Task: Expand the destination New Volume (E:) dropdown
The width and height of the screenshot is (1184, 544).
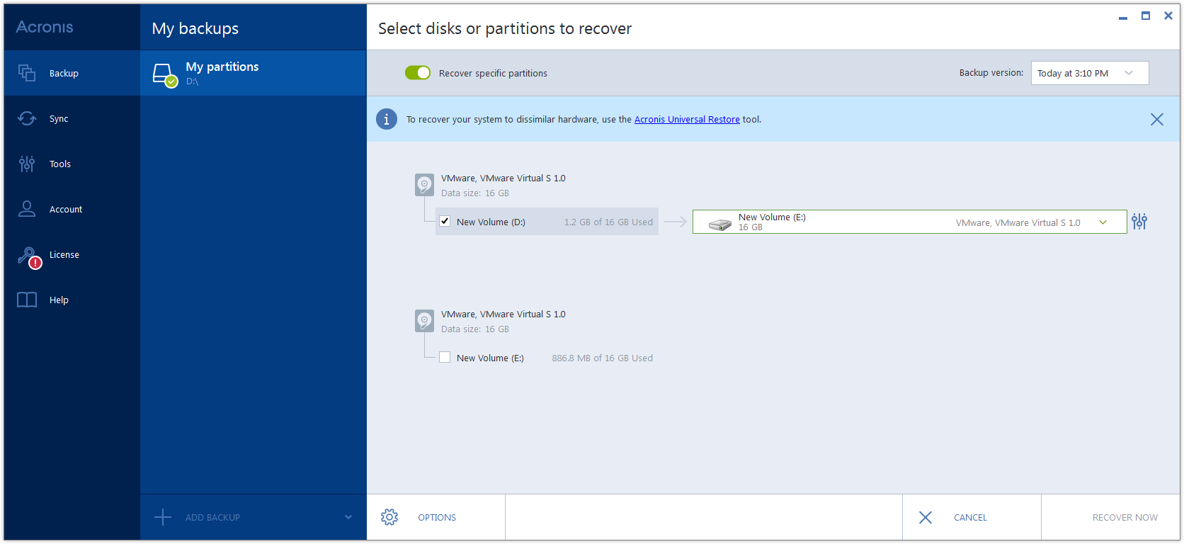Action: pos(1103,222)
